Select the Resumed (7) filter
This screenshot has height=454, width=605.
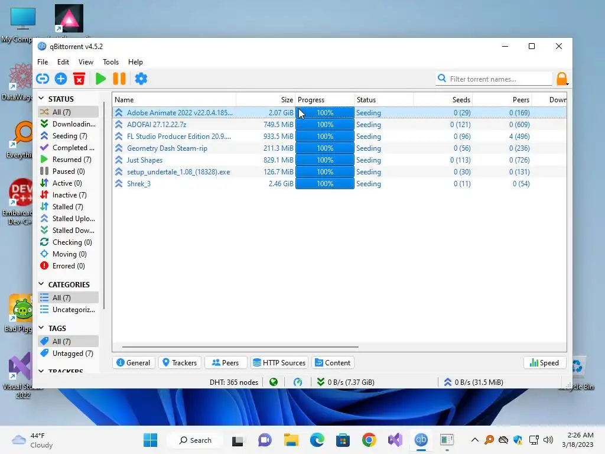(69, 160)
